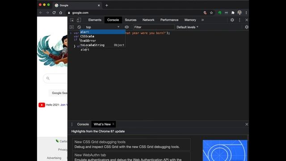Go back in browser history

41,13
